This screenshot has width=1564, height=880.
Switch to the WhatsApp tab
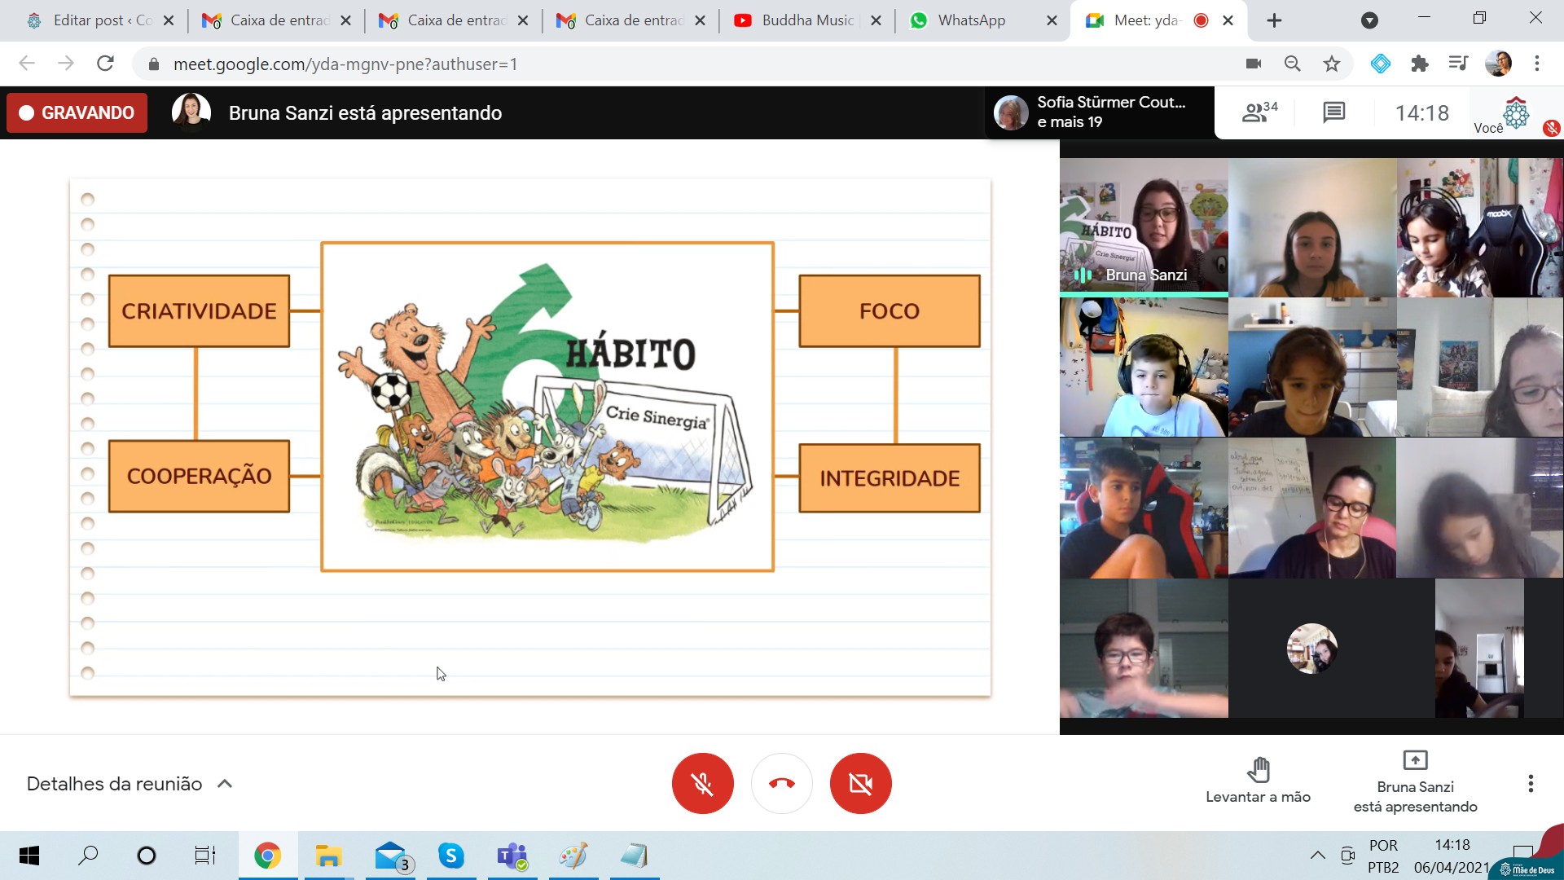(970, 20)
